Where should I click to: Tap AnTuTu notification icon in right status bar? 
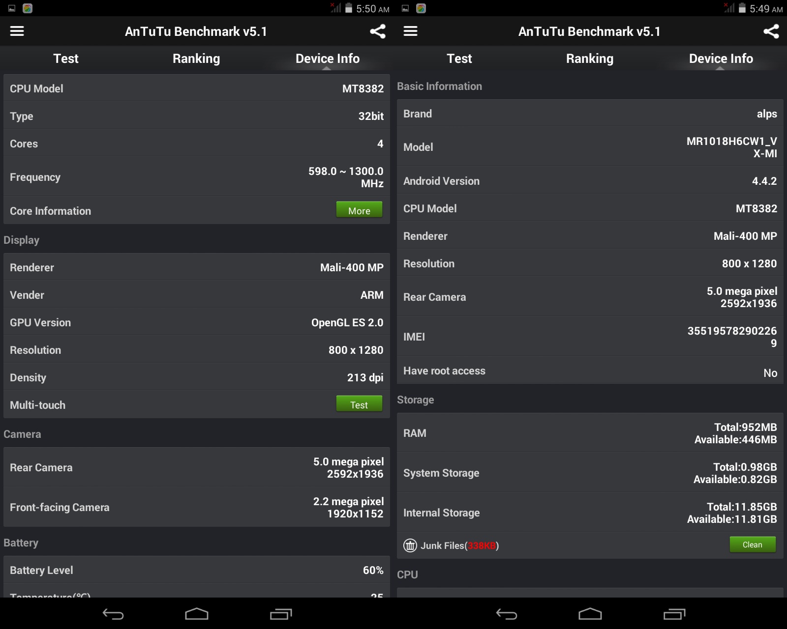421,8
